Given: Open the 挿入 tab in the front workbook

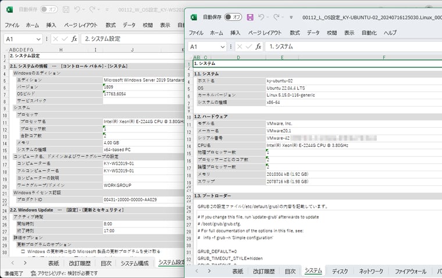Looking at the screenshot, I should [236, 33].
